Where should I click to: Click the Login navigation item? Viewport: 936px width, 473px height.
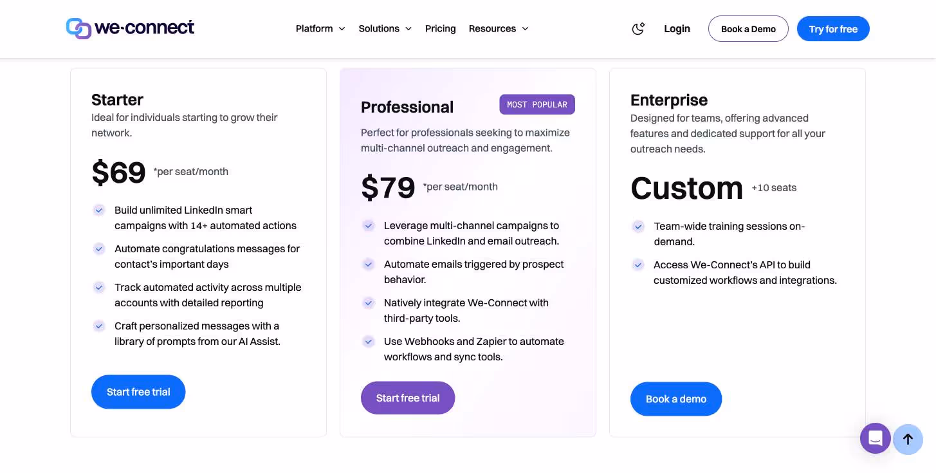[677, 28]
